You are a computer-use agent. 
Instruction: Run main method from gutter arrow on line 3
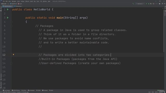pos(8,18)
